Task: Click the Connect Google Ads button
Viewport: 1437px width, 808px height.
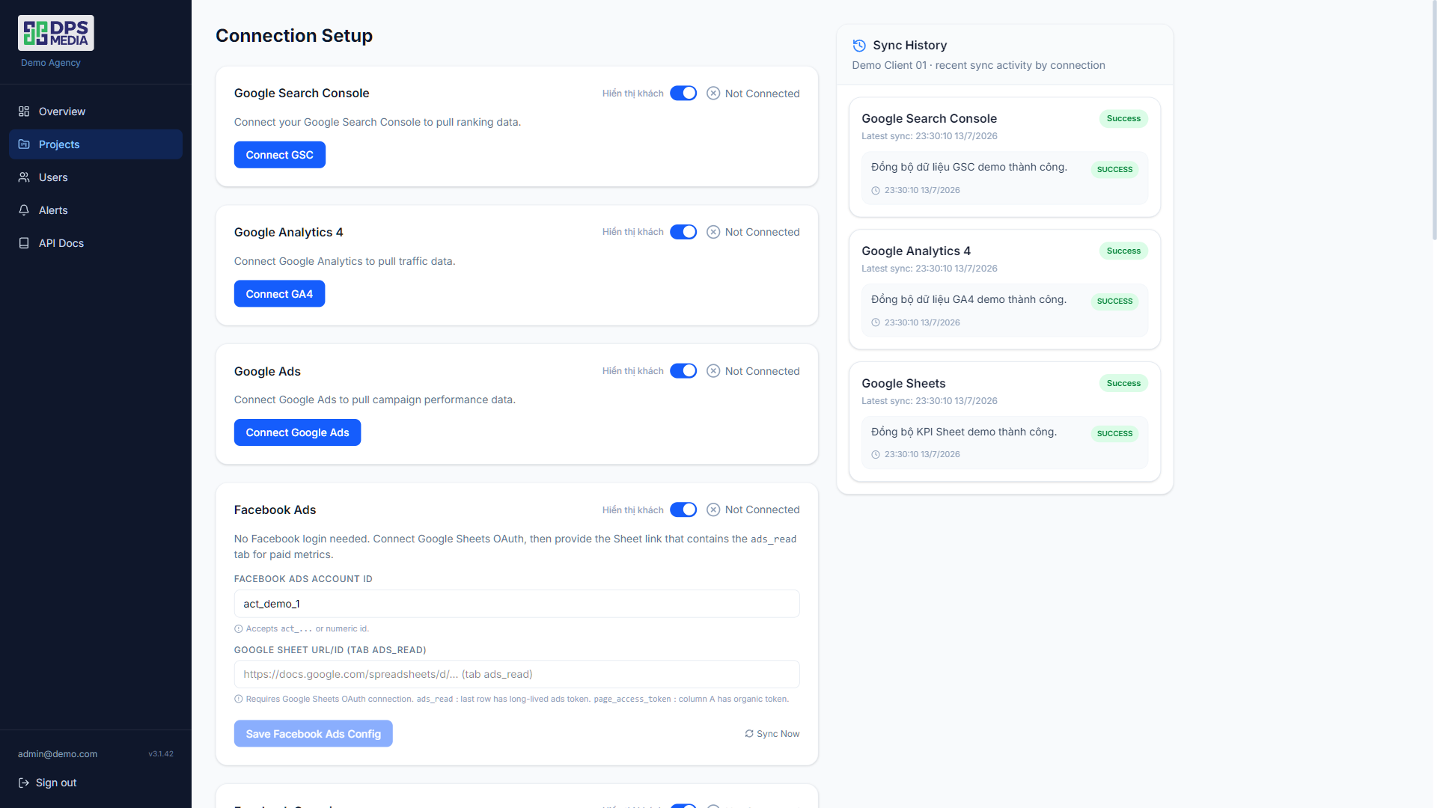Action: coord(297,432)
